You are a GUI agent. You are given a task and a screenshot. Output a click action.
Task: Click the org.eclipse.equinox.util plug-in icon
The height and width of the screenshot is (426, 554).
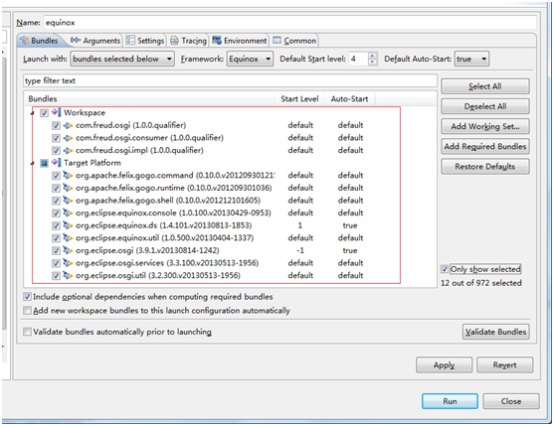tap(68, 237)
